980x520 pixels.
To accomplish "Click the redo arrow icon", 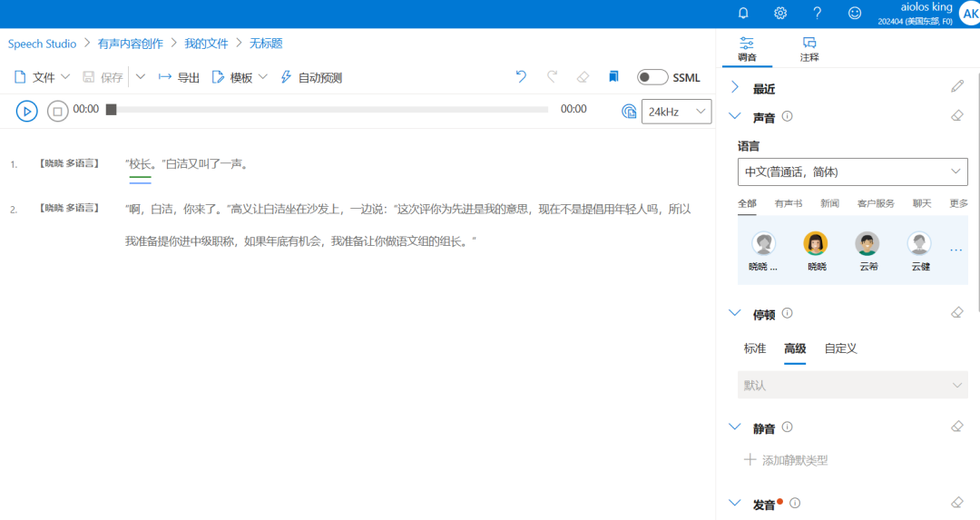I will (552, 77).
